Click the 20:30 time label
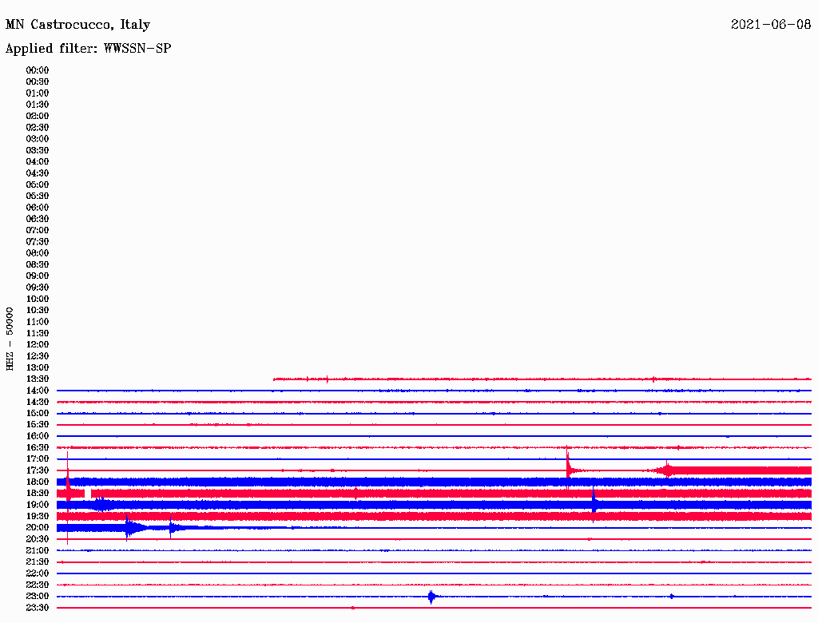Viewport: 818px width, 623px height. pos(38,539)
